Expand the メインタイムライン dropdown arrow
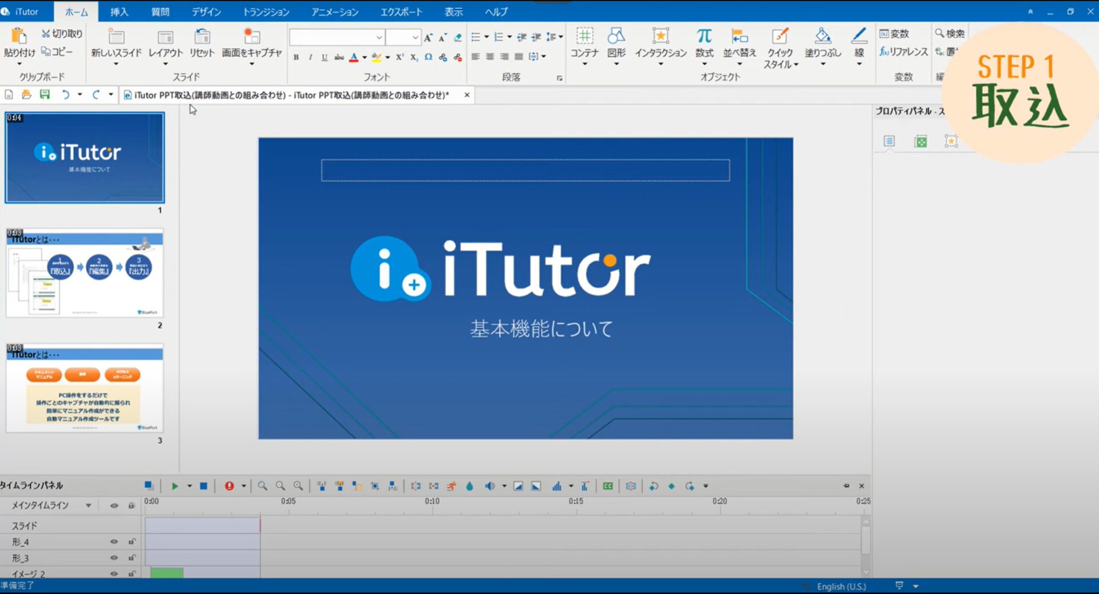This screenshot has width=1099, height=594. (89, 505)
